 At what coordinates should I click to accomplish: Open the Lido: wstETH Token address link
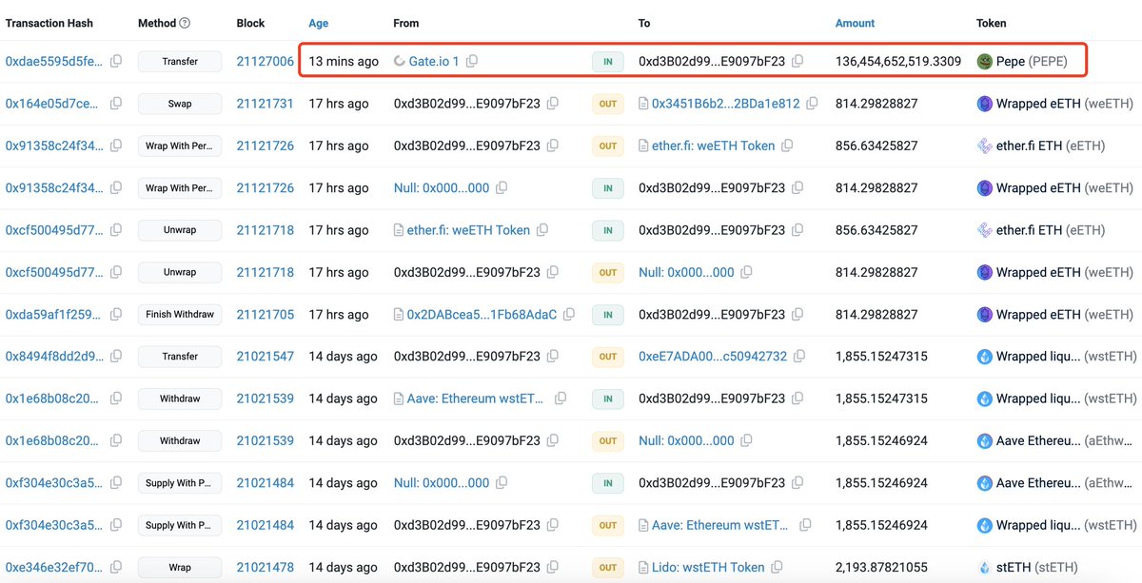704,567
